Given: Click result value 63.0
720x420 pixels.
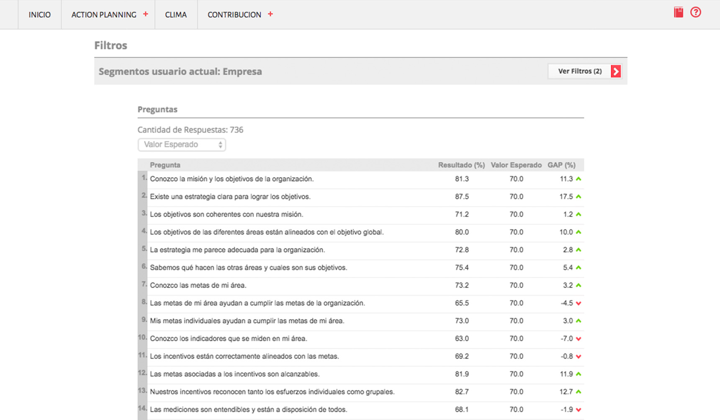Looking at the screenshot, I should tap(462, 339).
